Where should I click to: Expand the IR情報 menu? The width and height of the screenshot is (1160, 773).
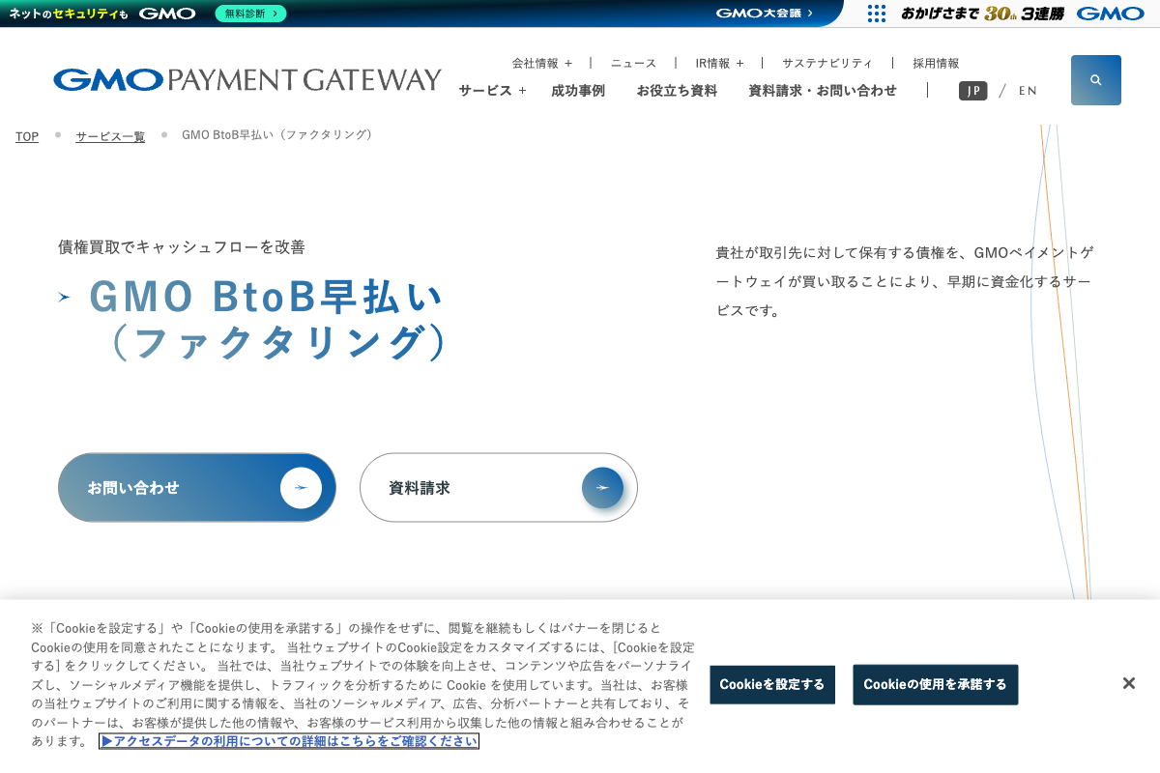point(719,63)
